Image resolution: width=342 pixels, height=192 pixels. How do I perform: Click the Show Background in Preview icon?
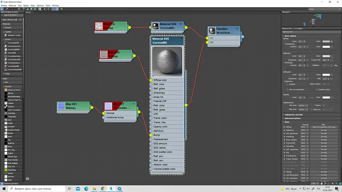pyautogui.click(x=35, y=9)
